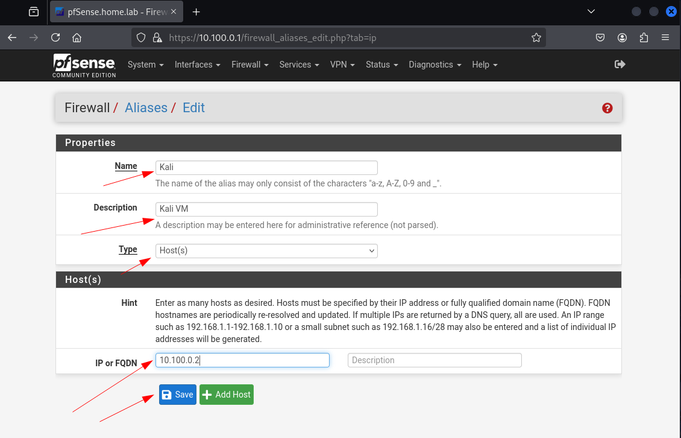Expand the Type dropdown showing Host(s)

(266, 251)
